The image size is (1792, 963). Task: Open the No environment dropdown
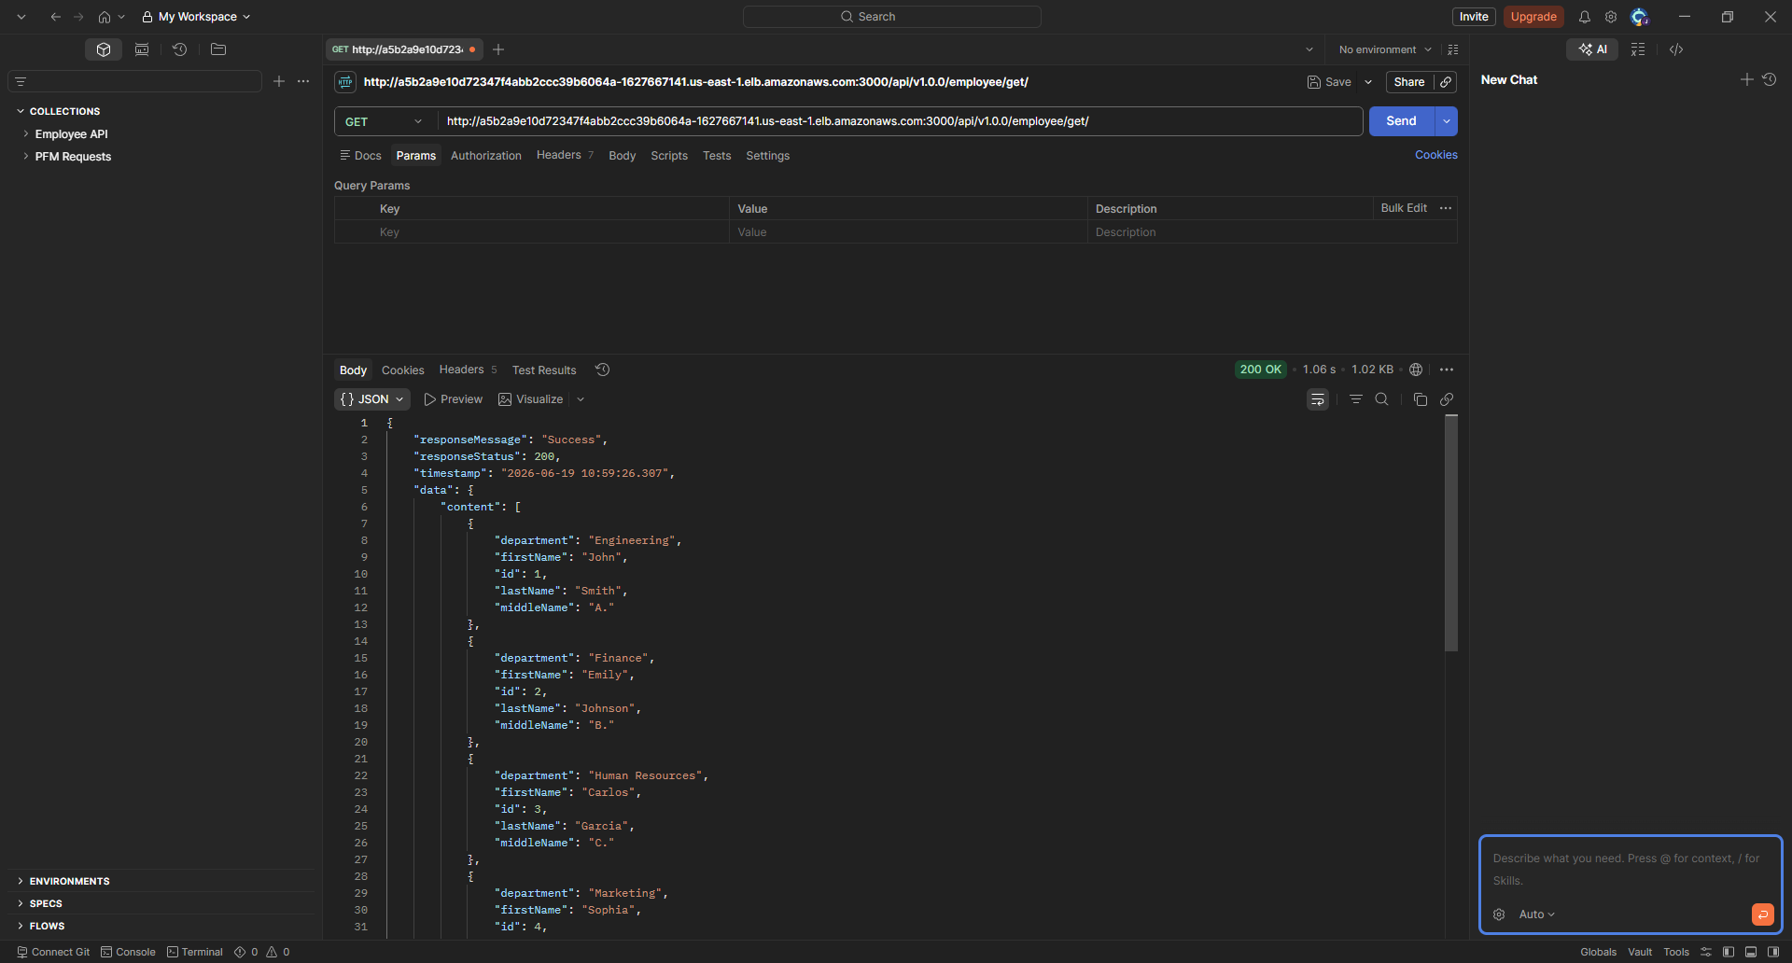pyautogui.click(x=1385, y=49)
